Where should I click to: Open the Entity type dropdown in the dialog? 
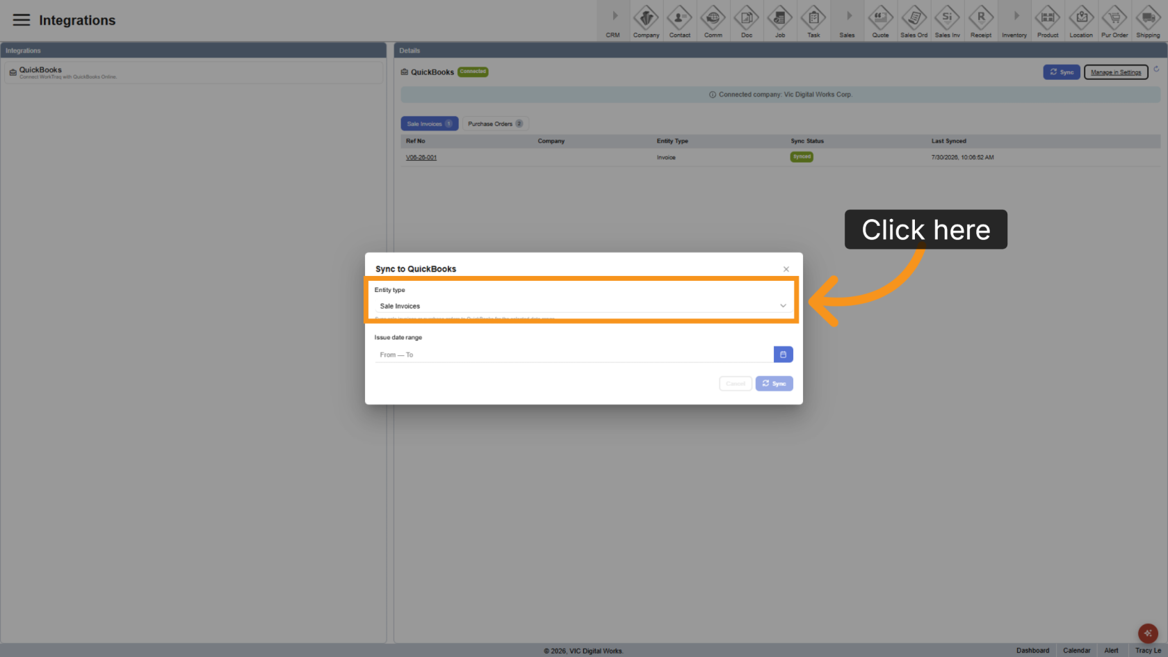coord(583,306)
